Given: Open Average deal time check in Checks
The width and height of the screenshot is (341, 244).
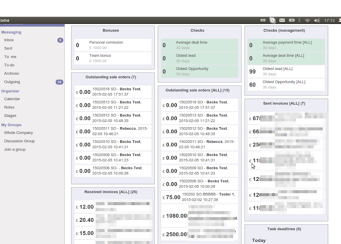Looking at the screenshot, I should click(199, 45).
